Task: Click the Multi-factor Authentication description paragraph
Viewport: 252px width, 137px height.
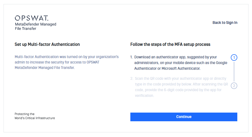Action: 67,62
